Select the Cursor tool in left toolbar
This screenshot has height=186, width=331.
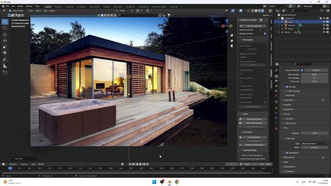coord(5,28)
